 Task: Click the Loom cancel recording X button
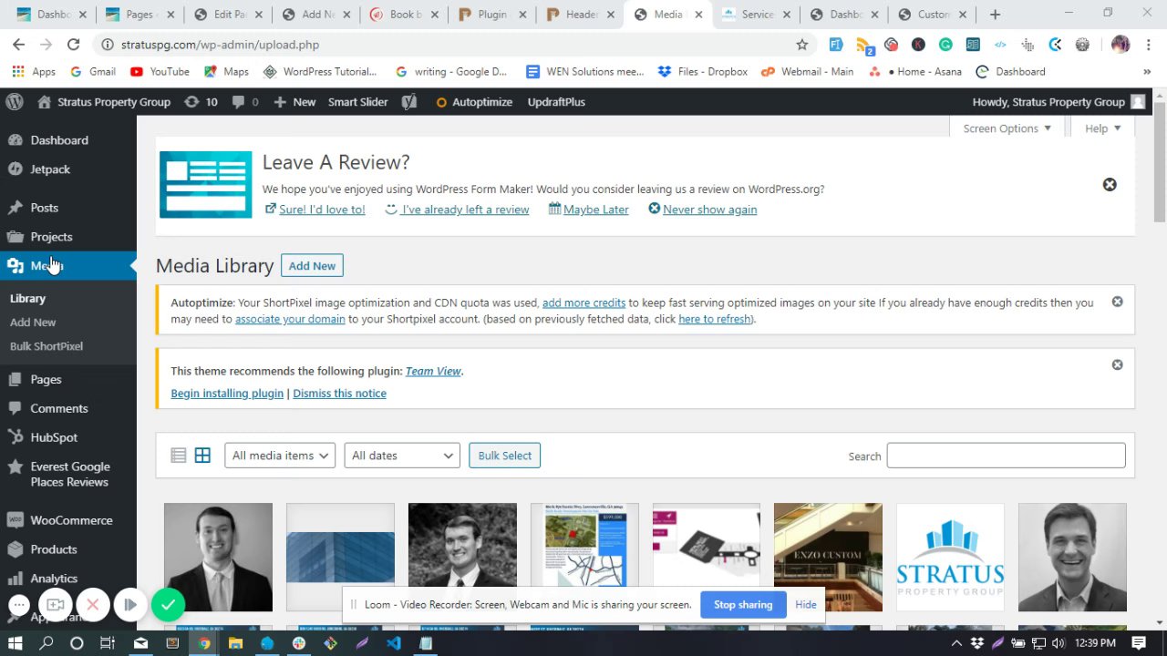pos(92,605)
